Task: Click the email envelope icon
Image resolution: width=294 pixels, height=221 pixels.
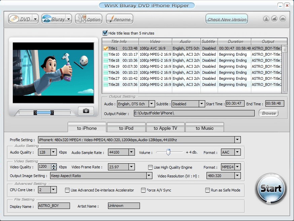Action: (283, 19)
